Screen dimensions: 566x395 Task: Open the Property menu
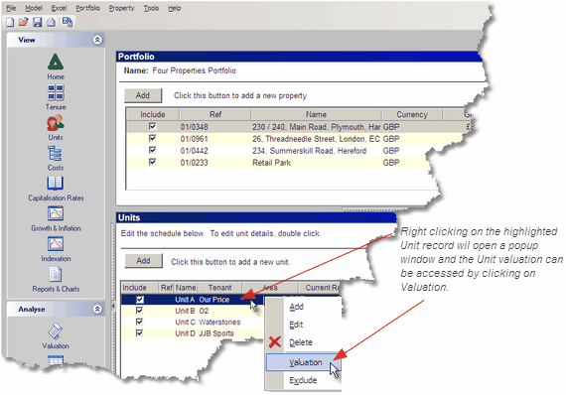pos(121,8)
